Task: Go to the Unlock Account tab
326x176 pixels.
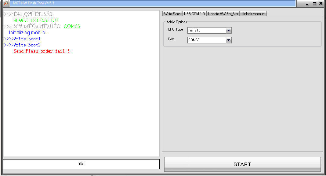Action: pos(253,14)
